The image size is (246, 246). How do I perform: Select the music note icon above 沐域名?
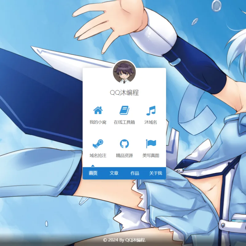151,110
